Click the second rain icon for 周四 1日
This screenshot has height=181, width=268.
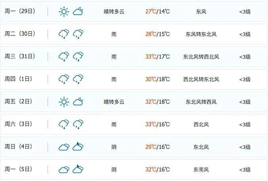tap(78, 79)
